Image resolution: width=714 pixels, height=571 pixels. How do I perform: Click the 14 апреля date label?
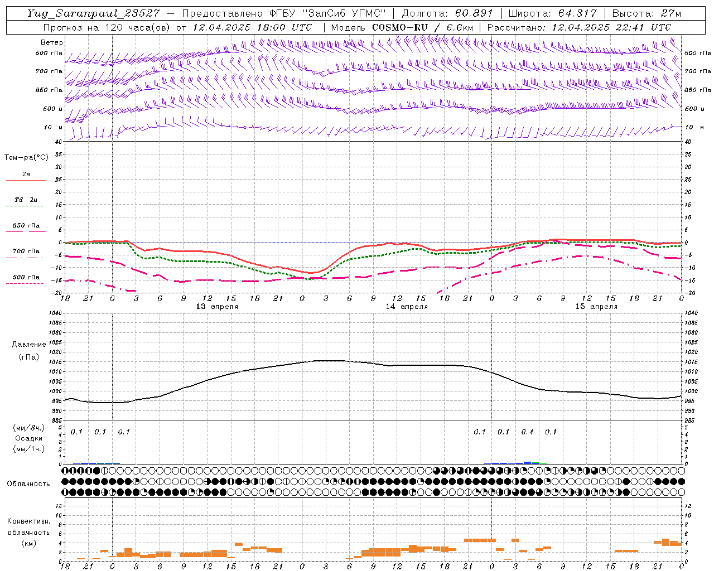tap(407, 307)
